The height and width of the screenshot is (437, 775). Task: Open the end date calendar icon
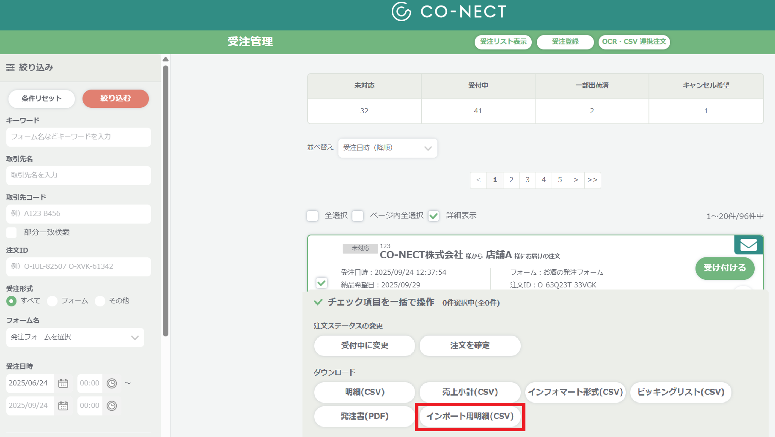click(x=63, y=406)
